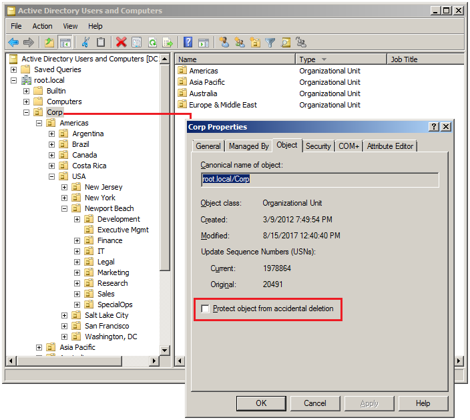This screenshot has height=420, width=470.
Task: Click the question mark in Corp Properties title bar
Action: coord(434,127)
